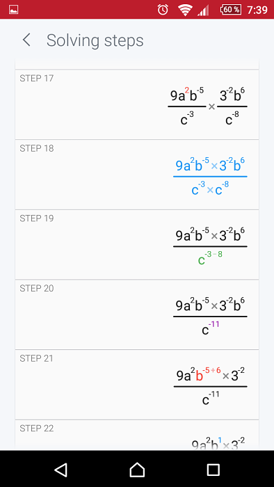Tap the back arrow next to Solving steps

[26, 40]
